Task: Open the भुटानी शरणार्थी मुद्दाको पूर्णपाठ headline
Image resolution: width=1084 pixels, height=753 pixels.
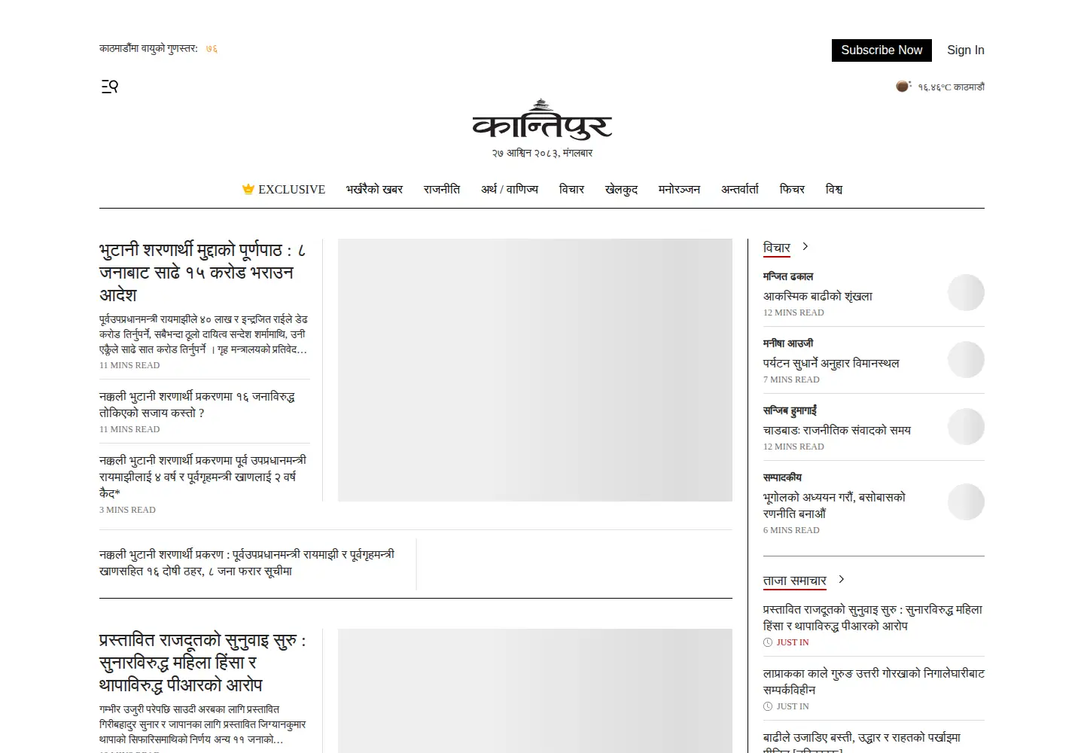Action: pos(203,273)
